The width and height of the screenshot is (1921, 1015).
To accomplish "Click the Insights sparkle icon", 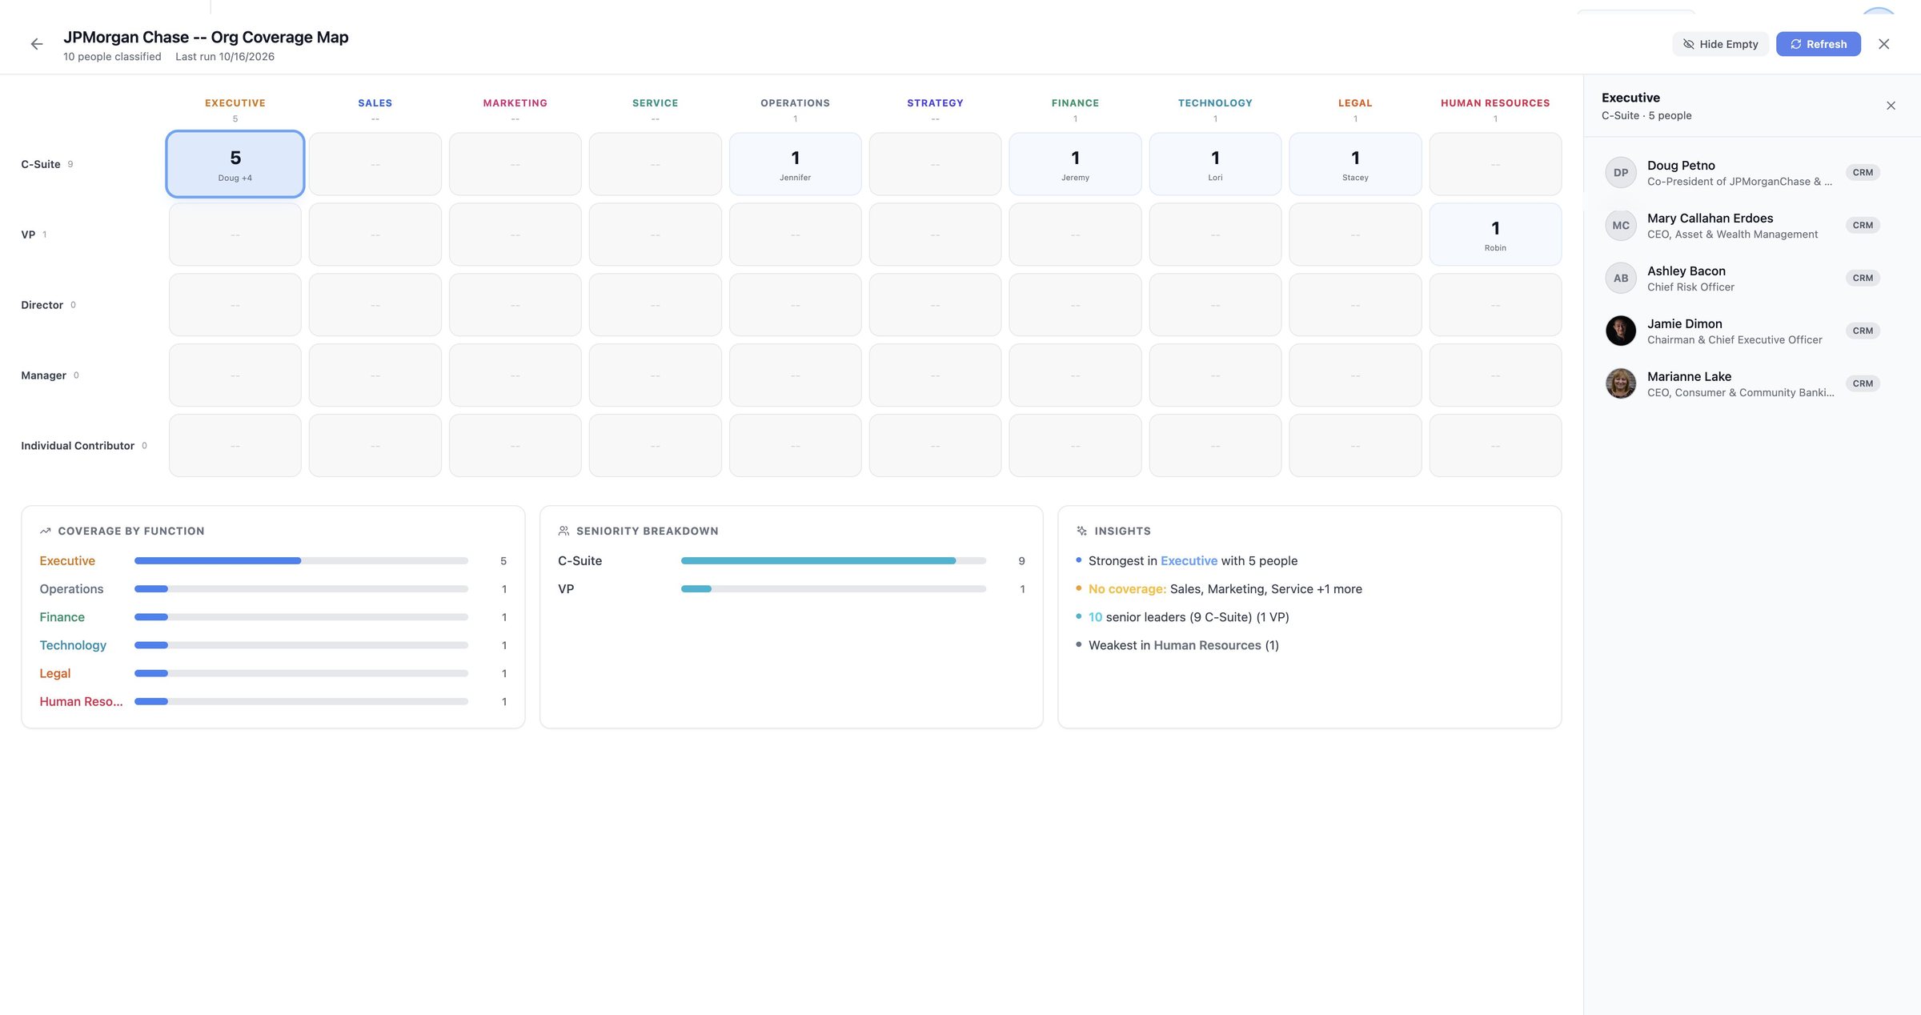I will [1081, 532].
